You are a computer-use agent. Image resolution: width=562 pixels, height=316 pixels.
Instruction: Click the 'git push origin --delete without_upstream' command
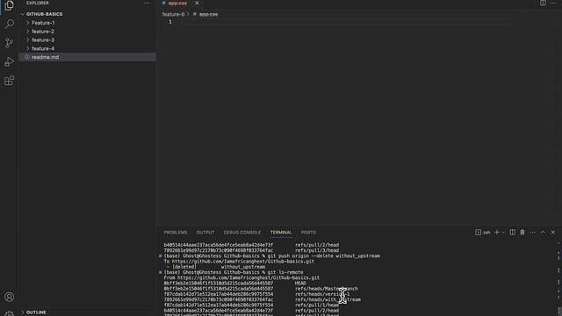point(324,256)
